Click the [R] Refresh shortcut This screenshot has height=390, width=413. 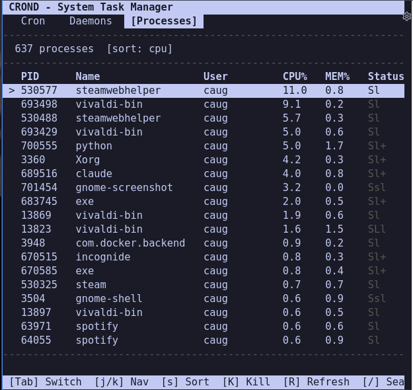pos(316,382)
